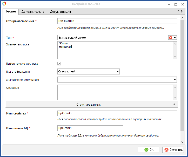The image size is (188, 157).
Task: Open the 'Значение по умолчанию' dropdown
Action: pyautogui.click(x=175, y=80)
